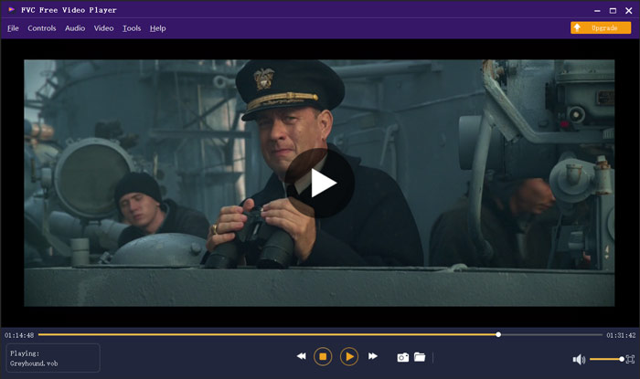
Task: Seek to an unplayed part of timeline
Action: pyautogui.click(x=551, y=334)
